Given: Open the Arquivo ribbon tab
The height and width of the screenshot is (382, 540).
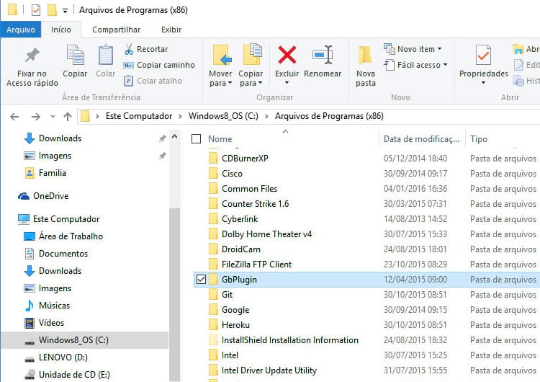Looking at the screenshot, I should [21, 30].
